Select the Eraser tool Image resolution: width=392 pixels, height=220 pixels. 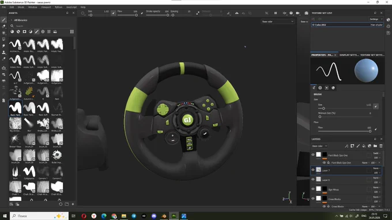point(3,26)
